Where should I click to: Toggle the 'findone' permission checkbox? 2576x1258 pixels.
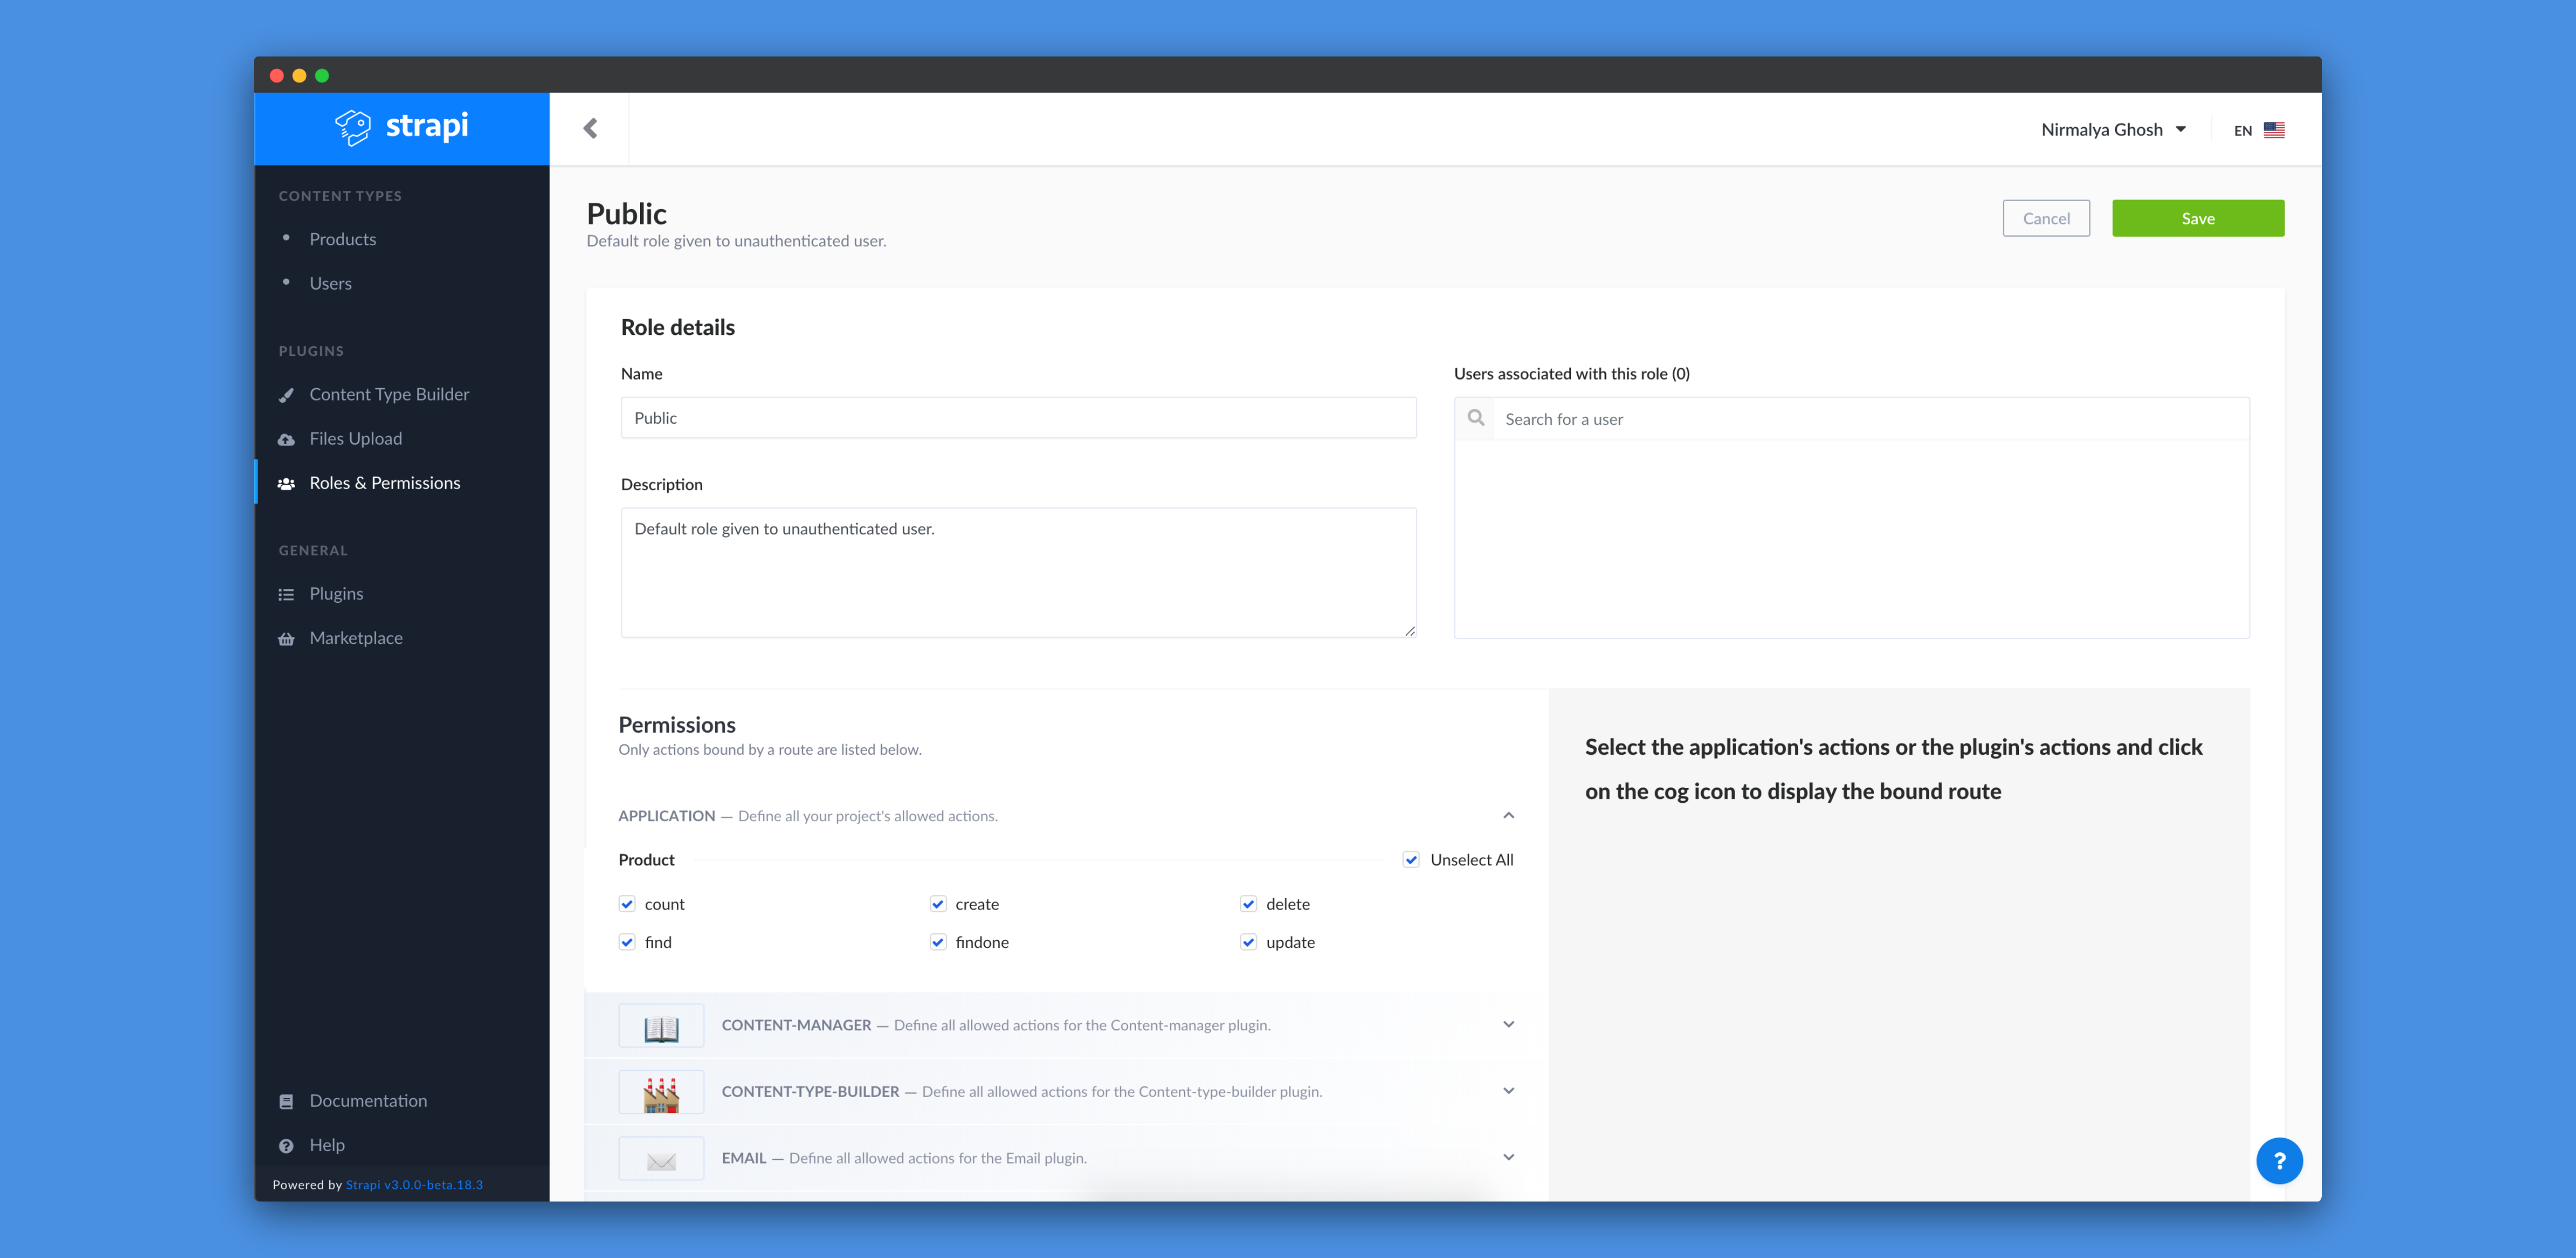tap(937, 941)
